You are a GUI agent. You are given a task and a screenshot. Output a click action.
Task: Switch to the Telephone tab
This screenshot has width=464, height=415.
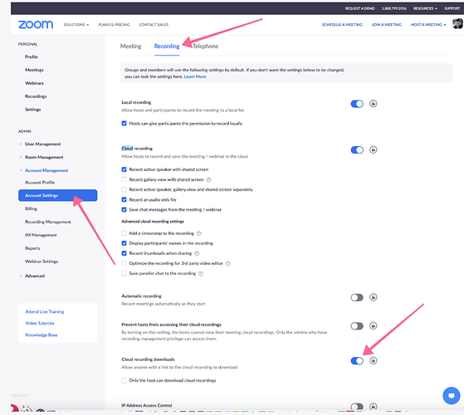205,46
